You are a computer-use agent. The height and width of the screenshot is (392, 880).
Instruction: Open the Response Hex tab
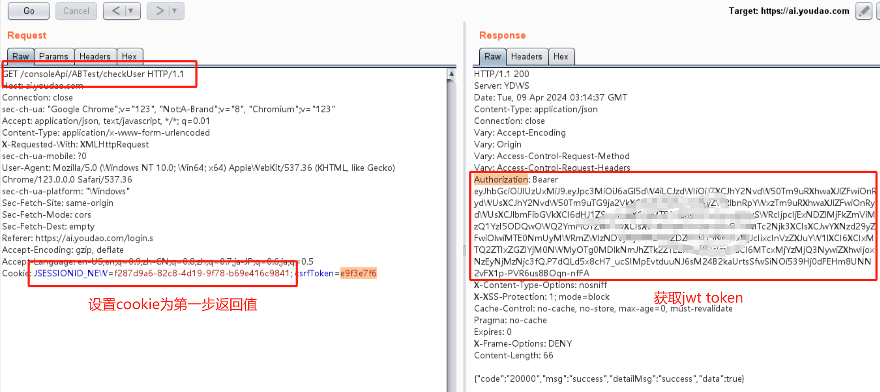pos(561,56)
